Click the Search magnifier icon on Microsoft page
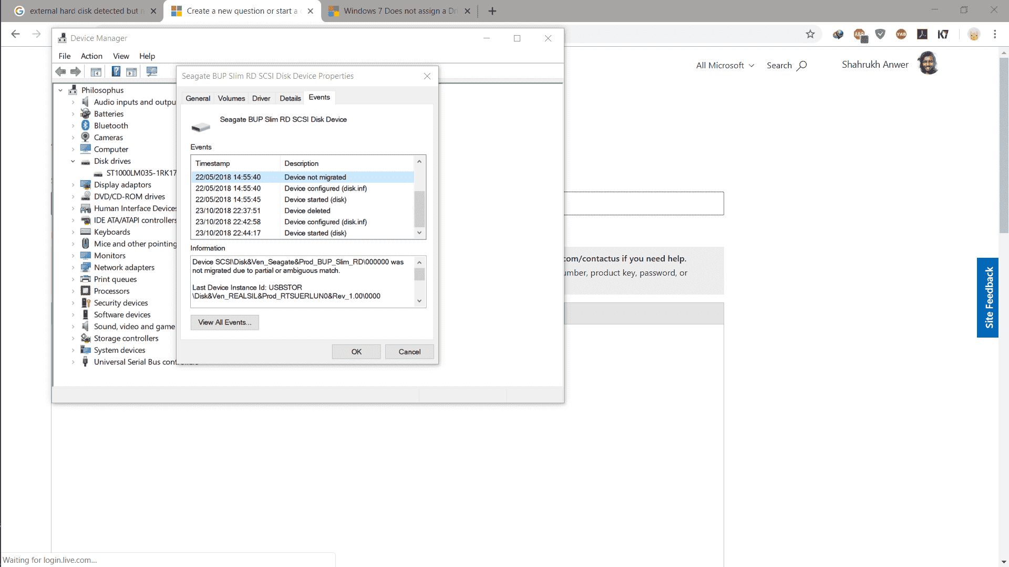The width and height of the screenshot is (1009, 567). click(x=801, y=66)
